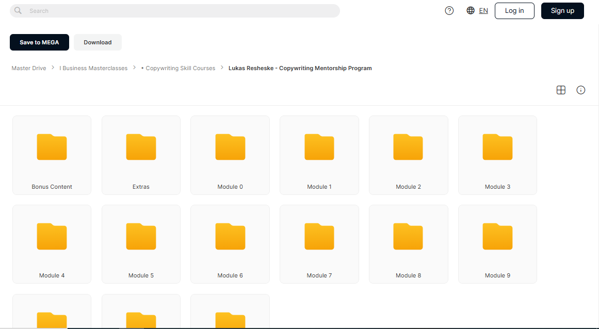Open the Module 6 folder icon
The width and height of the screenshot is (599, 329).
[230, 236]
